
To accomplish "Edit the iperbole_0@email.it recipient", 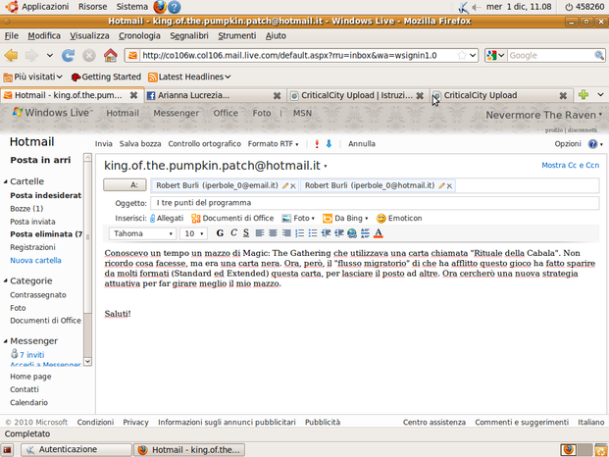I will coord(285,186).
